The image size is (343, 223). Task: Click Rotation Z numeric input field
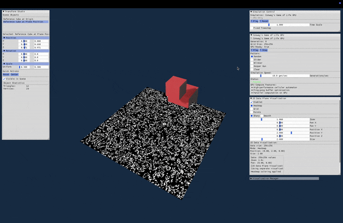pos(41,60)
